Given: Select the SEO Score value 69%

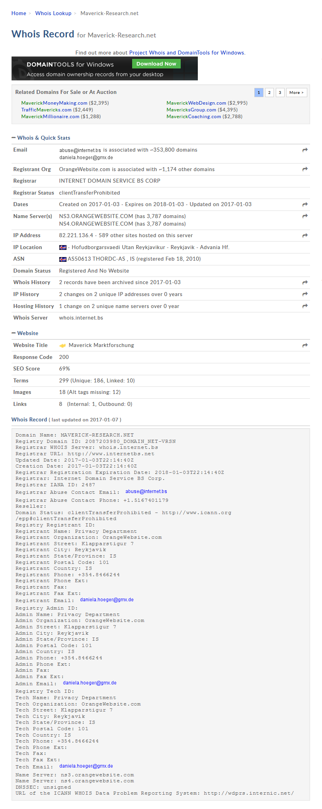Looking at the screenshot, I should click(64, 369).
